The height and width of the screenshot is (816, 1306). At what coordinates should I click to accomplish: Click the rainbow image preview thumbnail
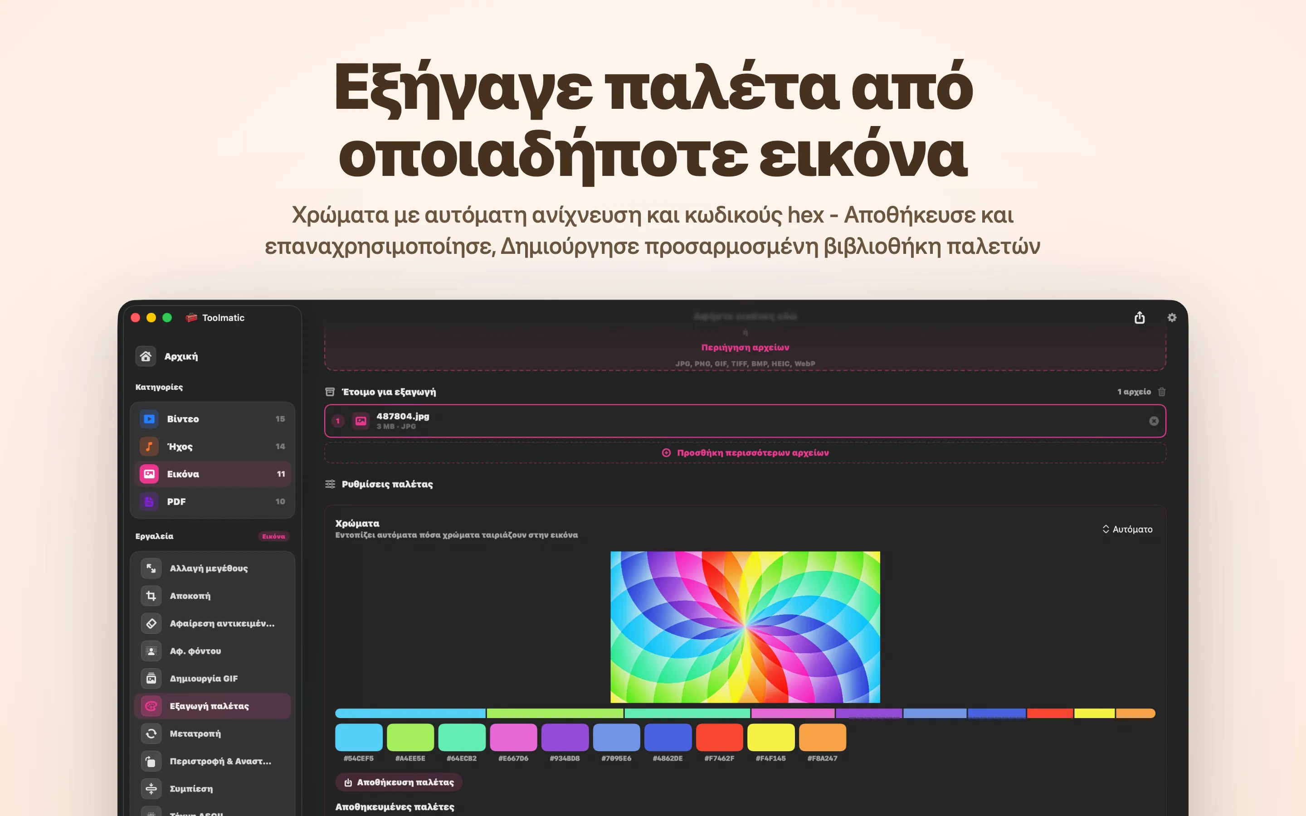pos(745,627)
